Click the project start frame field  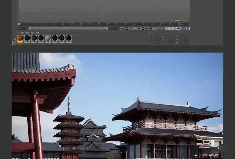[23, 28]
